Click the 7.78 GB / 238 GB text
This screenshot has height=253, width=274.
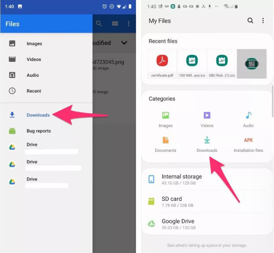[177, 205]
